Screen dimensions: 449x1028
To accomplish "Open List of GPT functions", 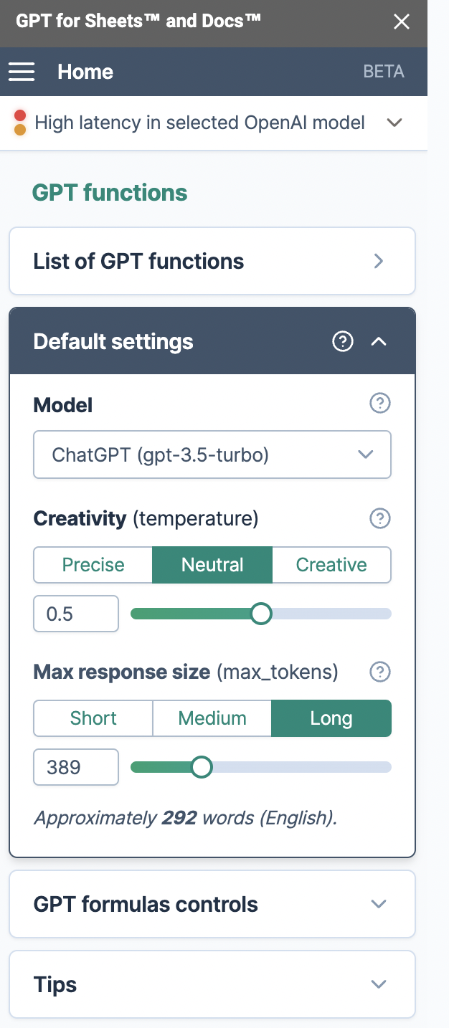I will [212, 261].
